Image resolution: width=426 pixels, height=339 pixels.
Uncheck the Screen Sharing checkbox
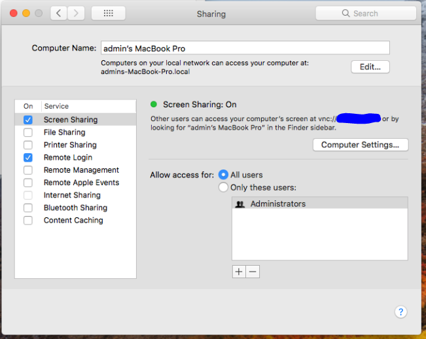28,120
